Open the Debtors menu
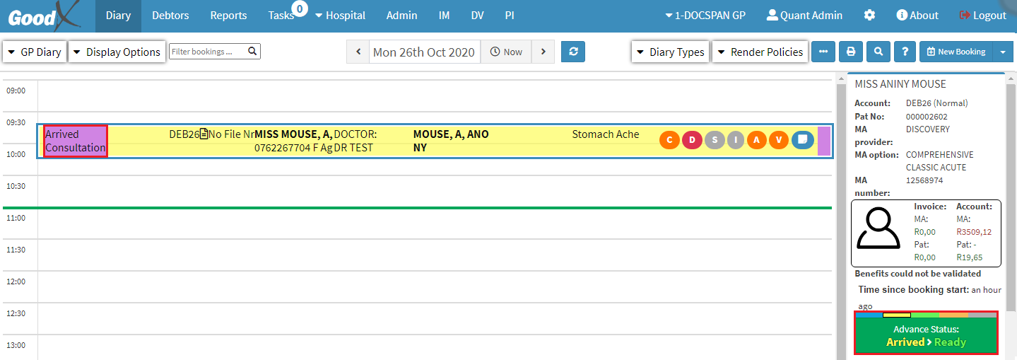This screenshot has height=360, width=1017. [170, 16]
